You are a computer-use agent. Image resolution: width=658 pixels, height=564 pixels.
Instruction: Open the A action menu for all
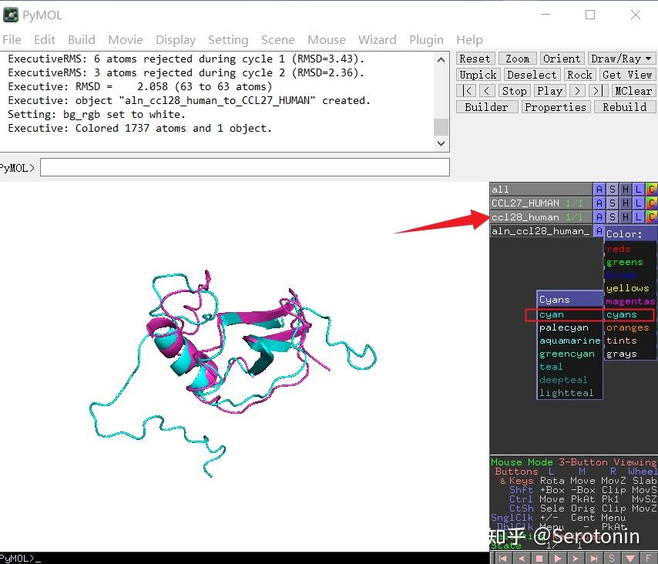click(x=599, y=190)
